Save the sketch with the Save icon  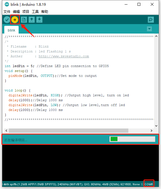click(x=39, y=20)
